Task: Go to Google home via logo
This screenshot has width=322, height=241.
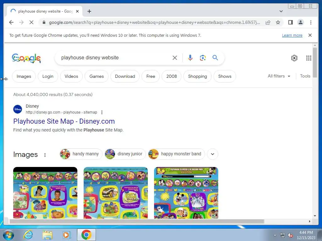Action: click(x=26, y=58)
